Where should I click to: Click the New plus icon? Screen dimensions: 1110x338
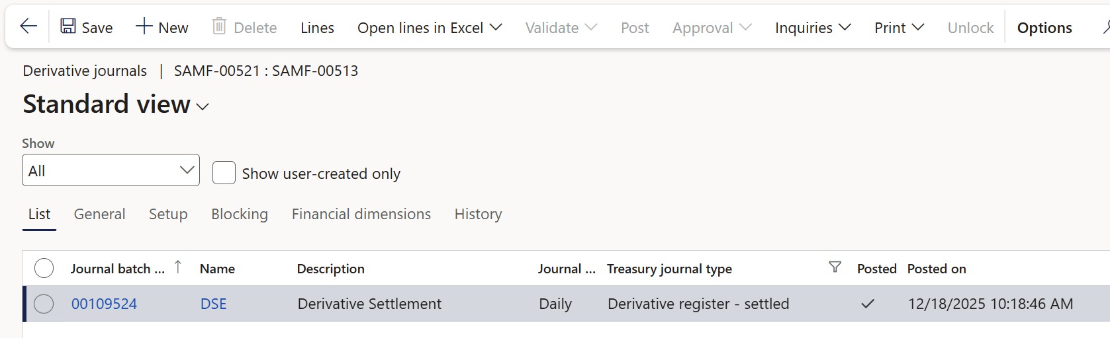144,27
